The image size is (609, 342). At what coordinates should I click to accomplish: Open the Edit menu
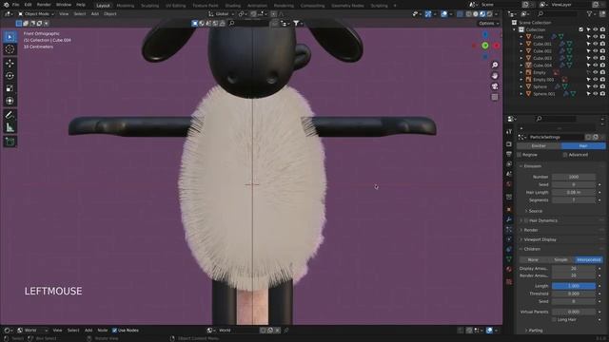28,5
